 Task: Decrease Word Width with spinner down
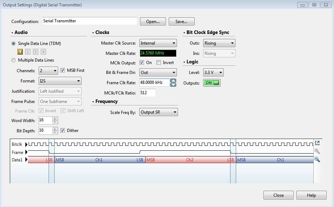coord(55,122)
